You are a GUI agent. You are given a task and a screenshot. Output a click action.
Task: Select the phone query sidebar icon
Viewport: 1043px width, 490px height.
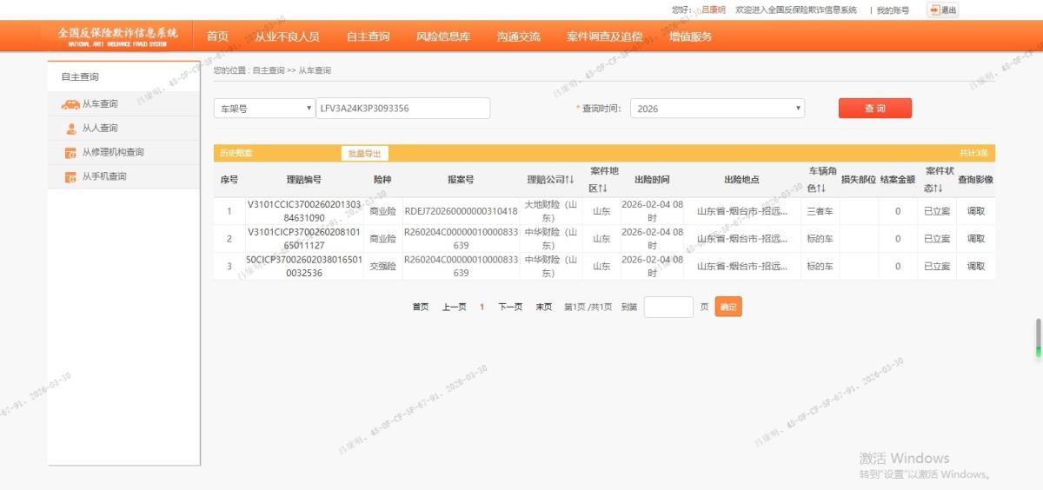[x=71, y=177]
